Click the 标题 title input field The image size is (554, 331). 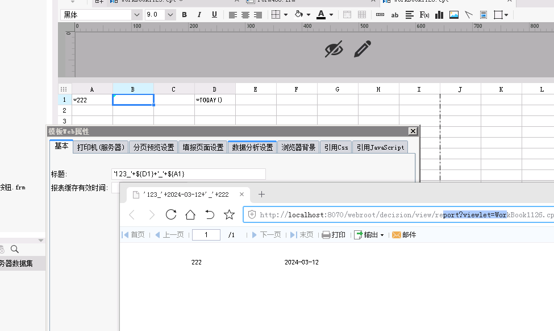(188, 174)
